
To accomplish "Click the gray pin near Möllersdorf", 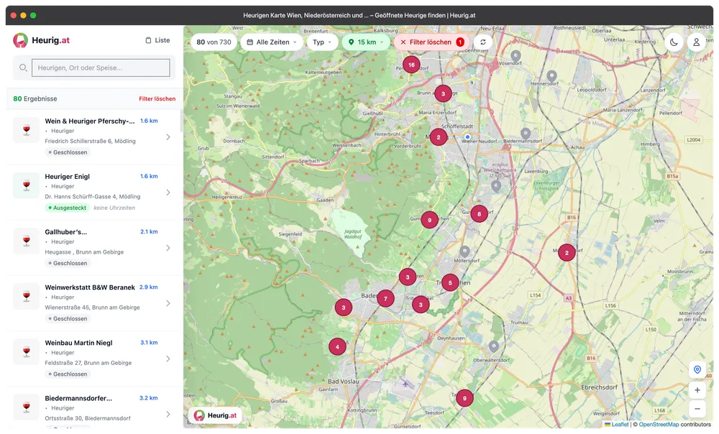I will [x=465, y=251].
